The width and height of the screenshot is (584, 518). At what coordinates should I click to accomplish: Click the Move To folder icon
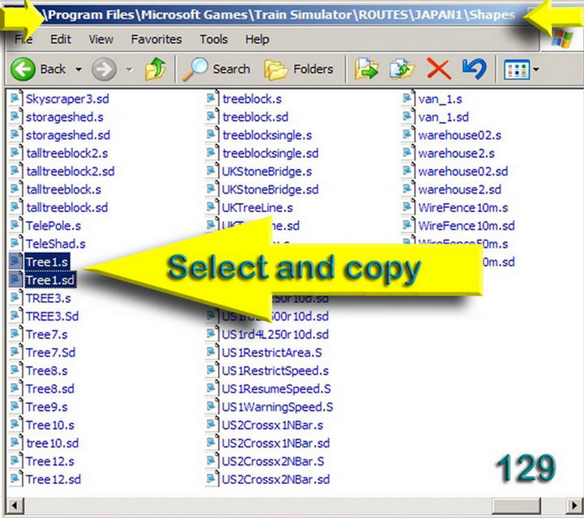366,69
